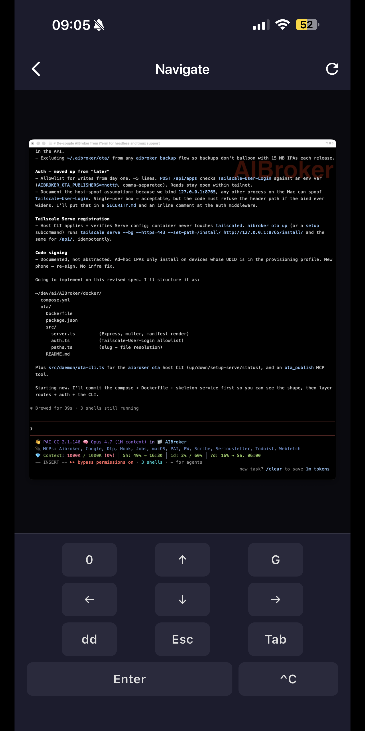Click the '~/dev/ai/AIBroker/docker/' path

tap(68, 293)
